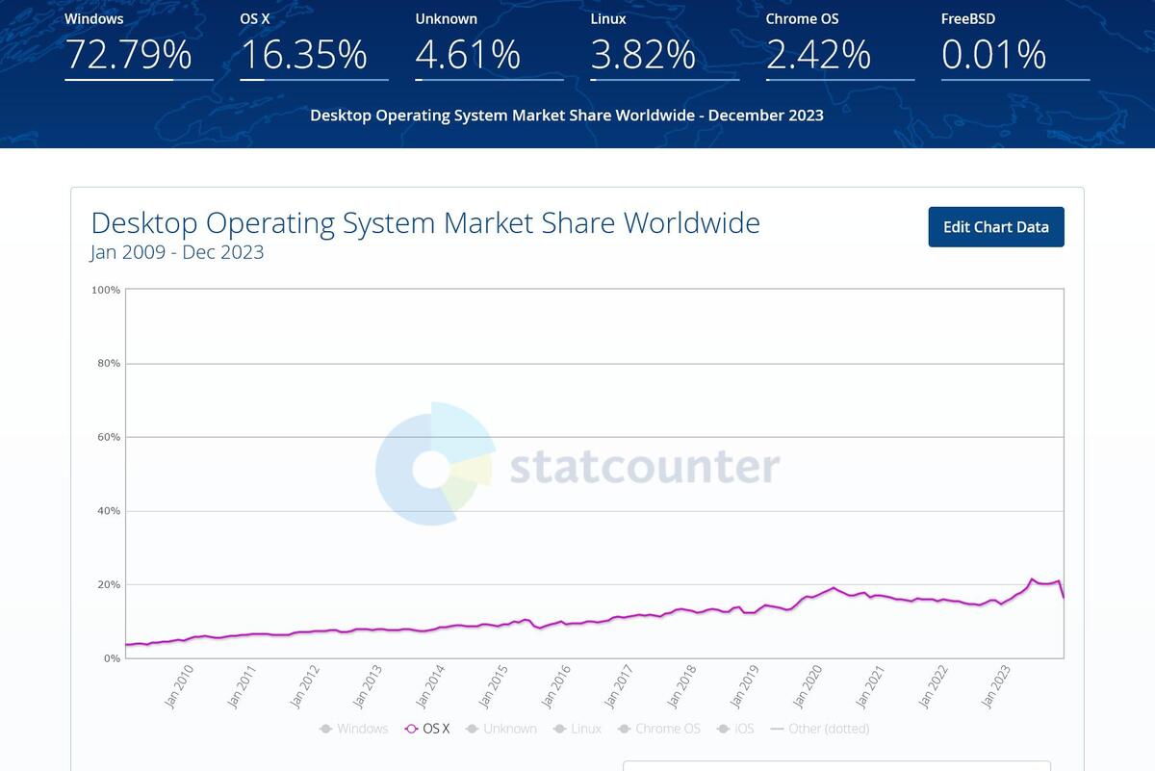The height and width of the screenshot is (771, 1155).
Task: Click the Jan 2010 axis label
Action: 179,686
